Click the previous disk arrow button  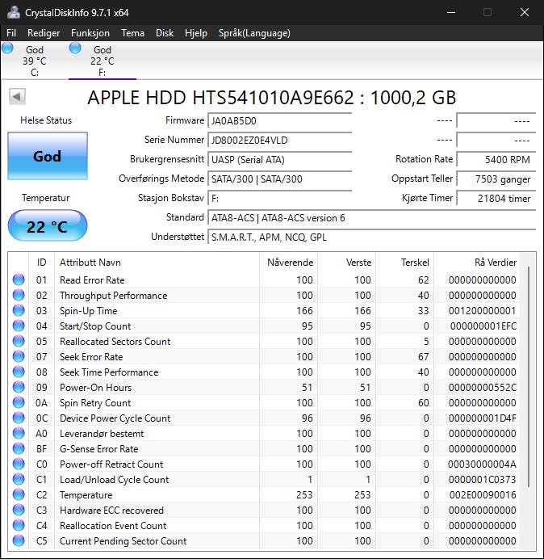pyautogui.click(x=17, y=97)
